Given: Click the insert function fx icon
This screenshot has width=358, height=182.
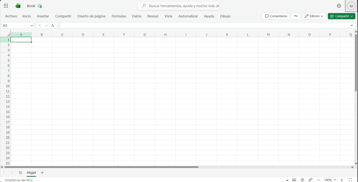Looking at the screenshot, I should (53, 25).
